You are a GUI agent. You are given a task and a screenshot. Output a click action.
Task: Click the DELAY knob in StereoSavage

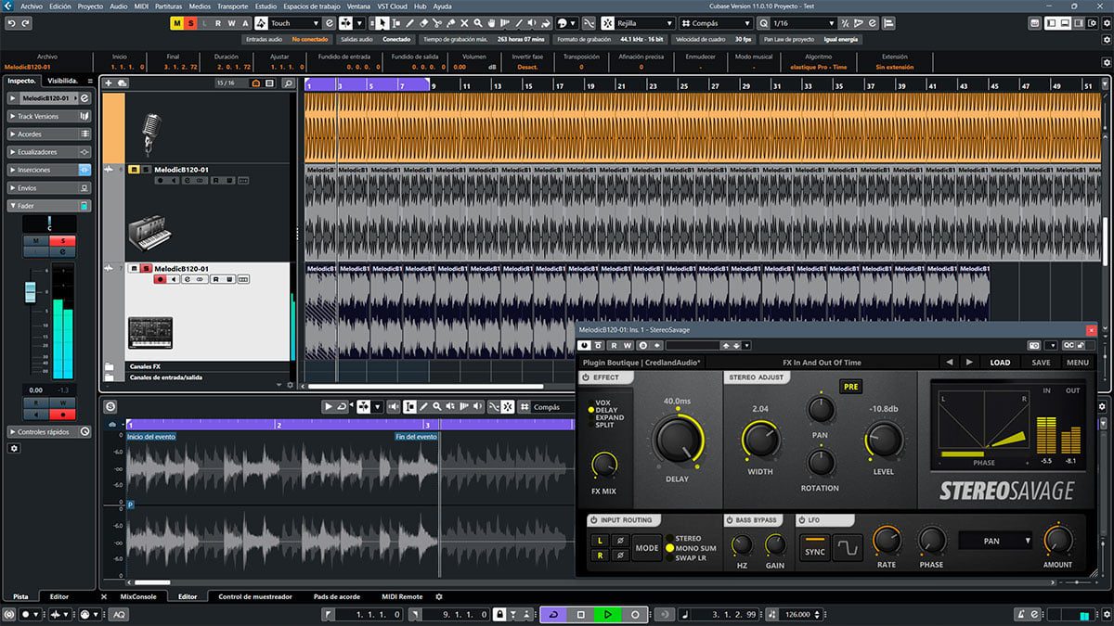click(x=677, y=439)
